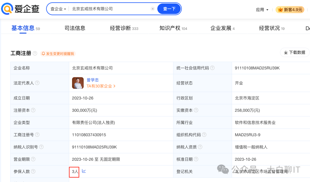Click the 下载数据 download icon

click(286, 52)
